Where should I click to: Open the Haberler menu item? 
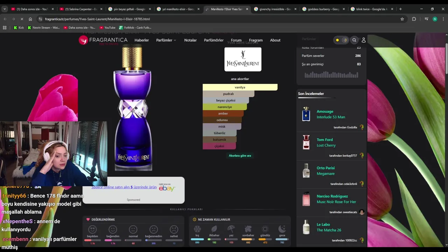point(142,40)
